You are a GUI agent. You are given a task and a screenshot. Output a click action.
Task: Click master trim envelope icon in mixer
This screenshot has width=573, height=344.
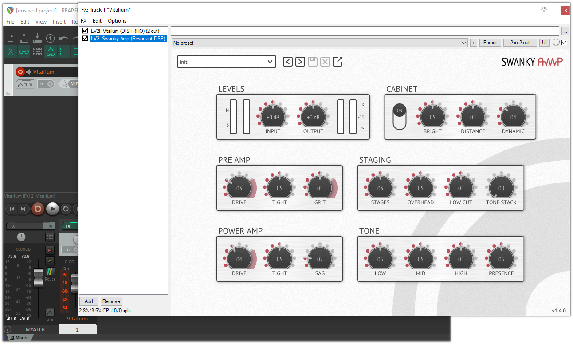[50, 313]
